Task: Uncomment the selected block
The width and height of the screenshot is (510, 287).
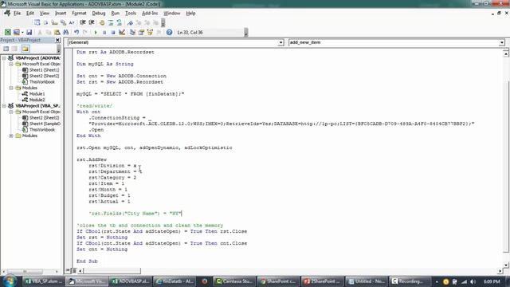Action: tap(119, 22)
